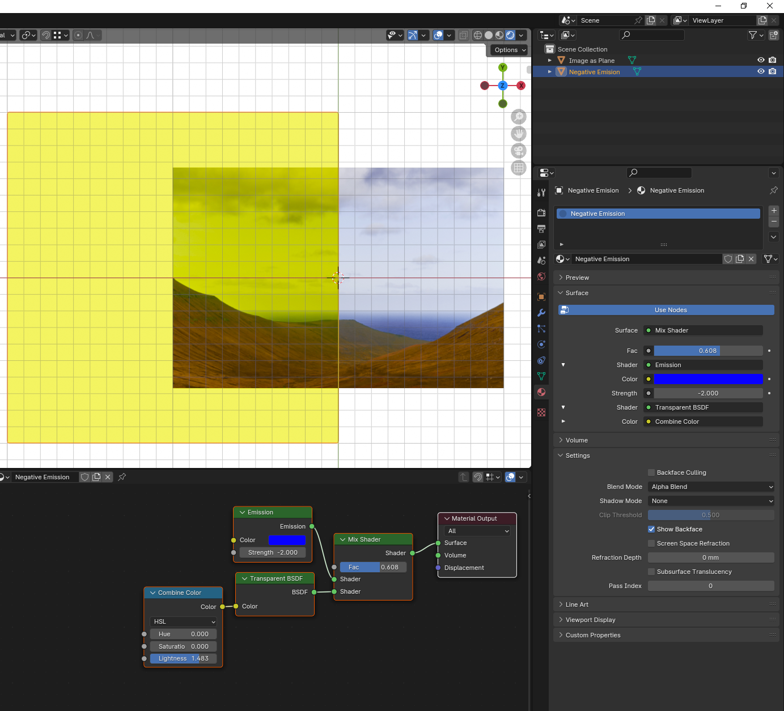This screenshot has width=784, height=711.
Task: Select wireframe viewport shading
Action: coord(478,35)
